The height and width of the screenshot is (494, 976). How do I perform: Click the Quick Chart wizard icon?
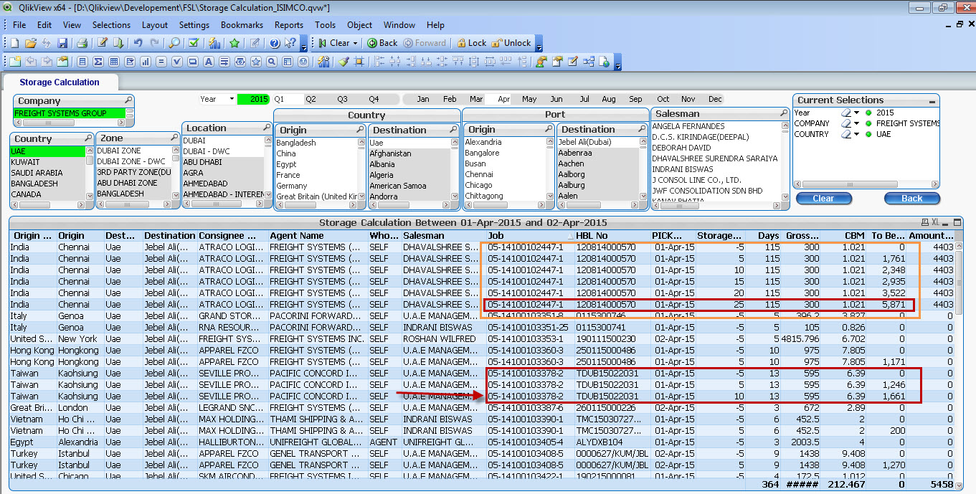[214, 43]
